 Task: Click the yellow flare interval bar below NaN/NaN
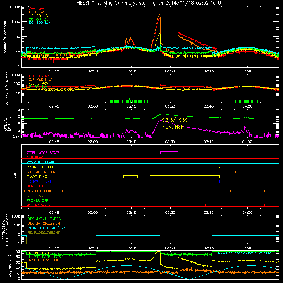tap(162, 131)
